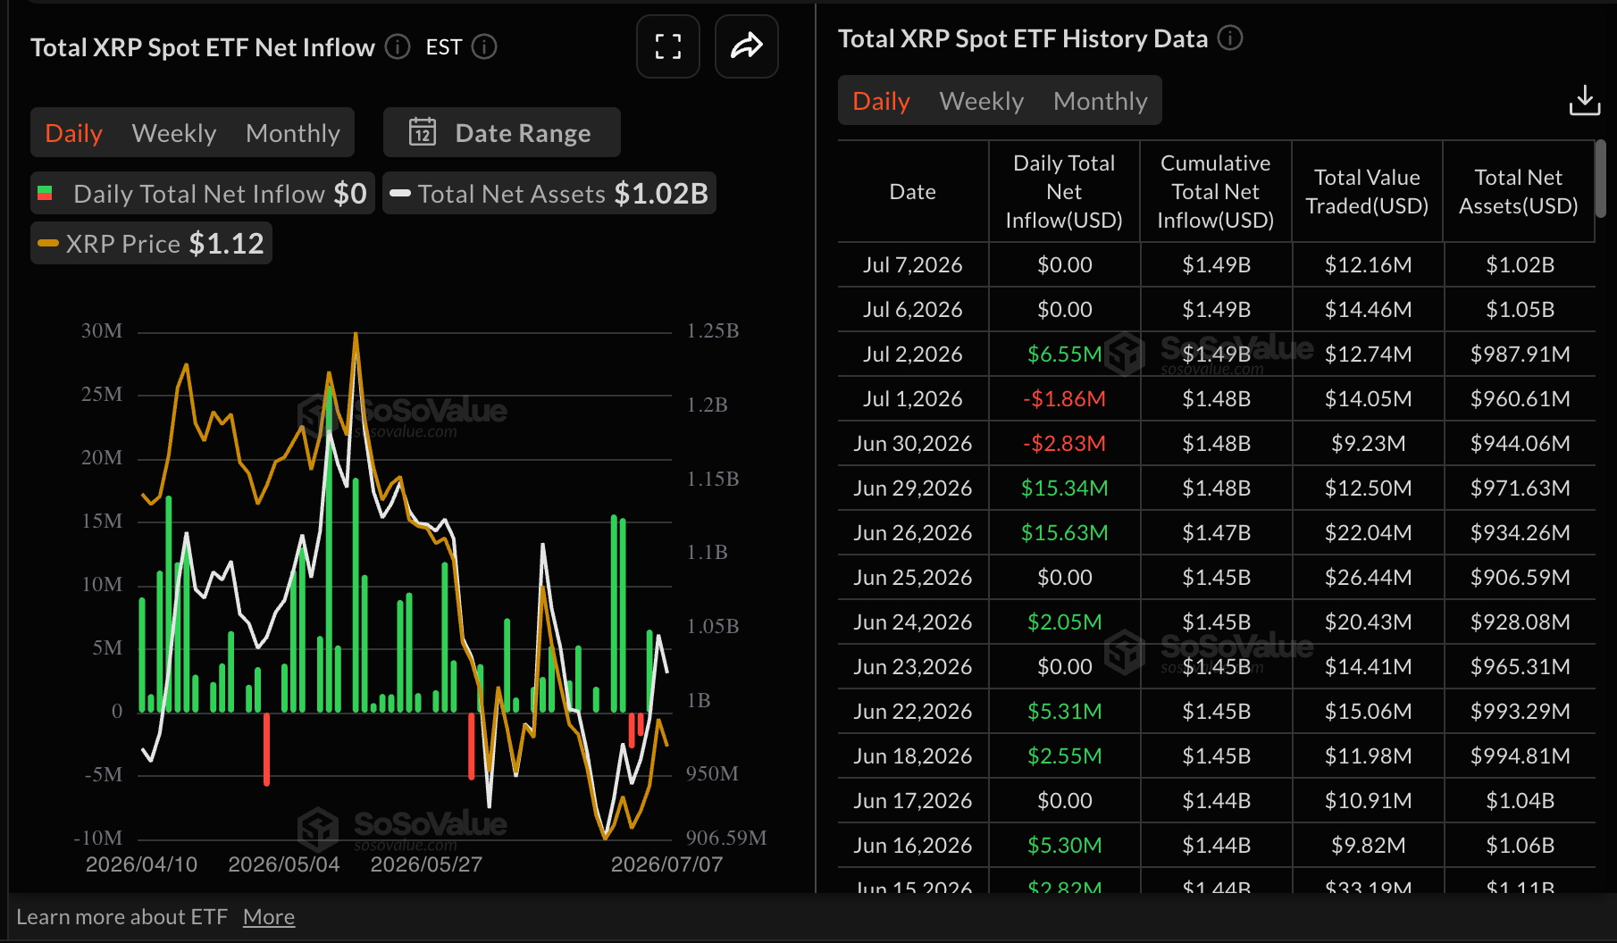
Task: Click $15.63M inflow on Jun 26,2026
Action: [1065, 533]
